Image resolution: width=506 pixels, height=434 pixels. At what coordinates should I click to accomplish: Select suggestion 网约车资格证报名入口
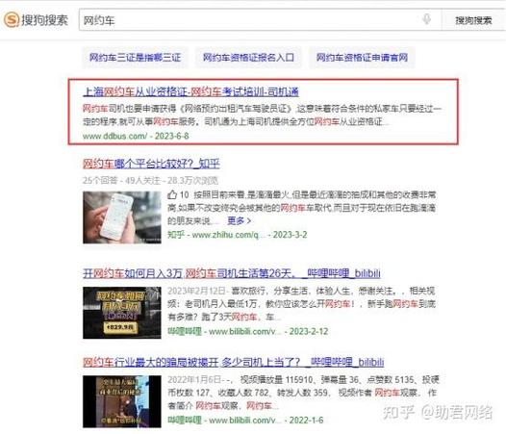[248, 58]
